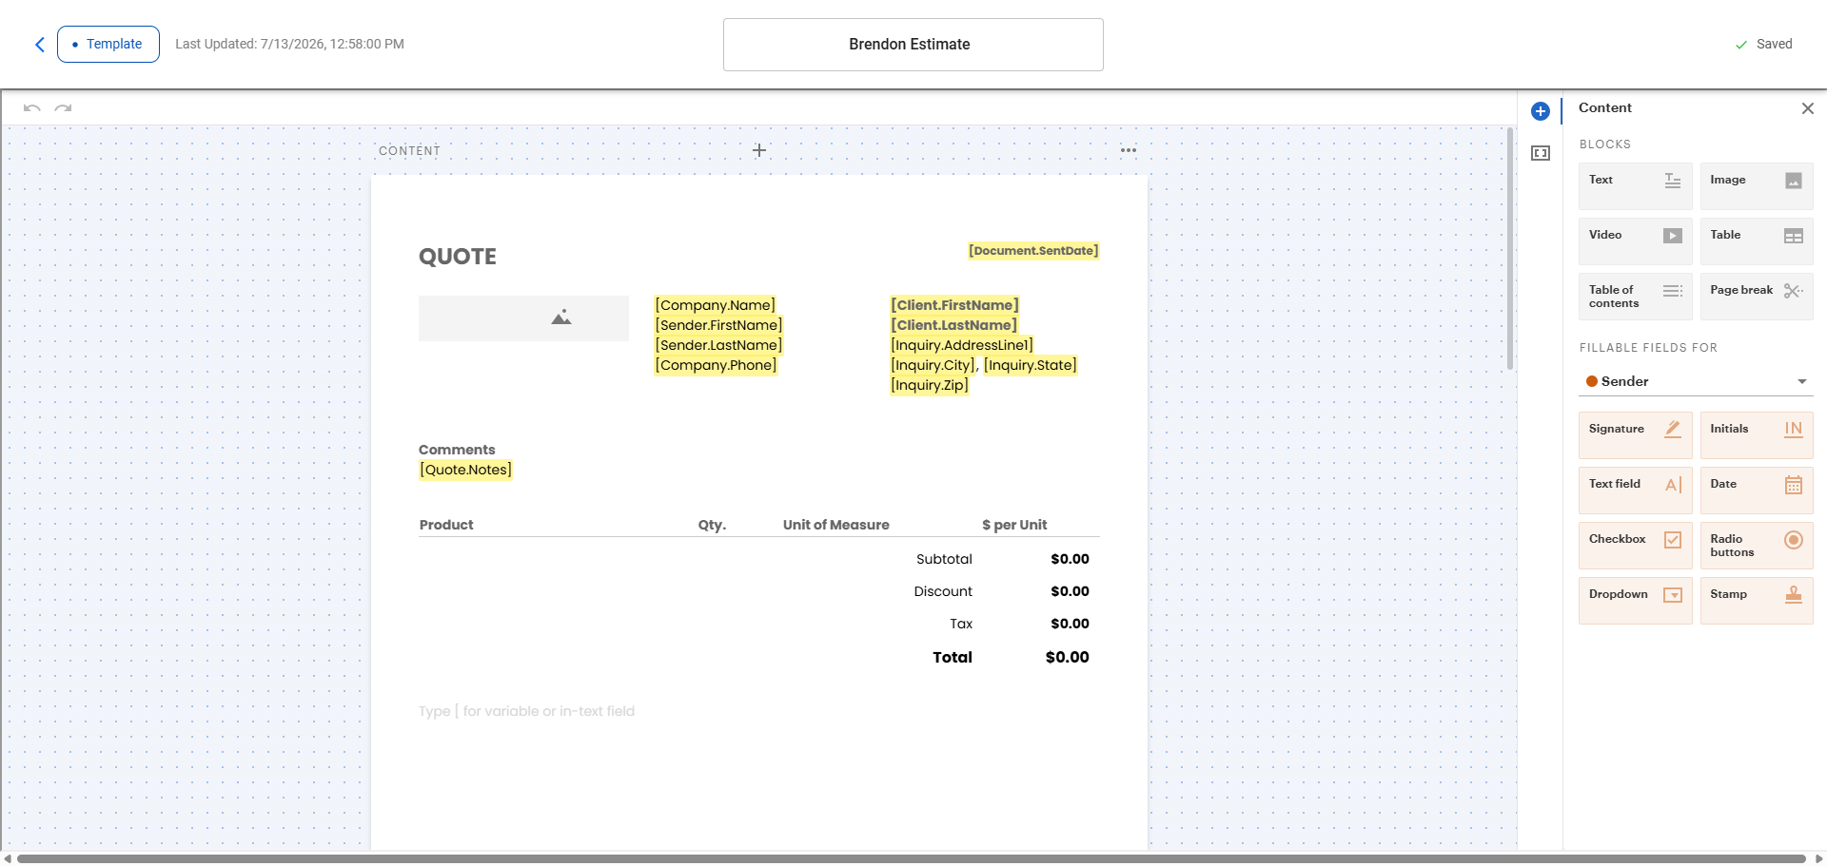Screen dimensions: 1827x866
Task: Click the undo arrow icon
Action: coord(32,108)
